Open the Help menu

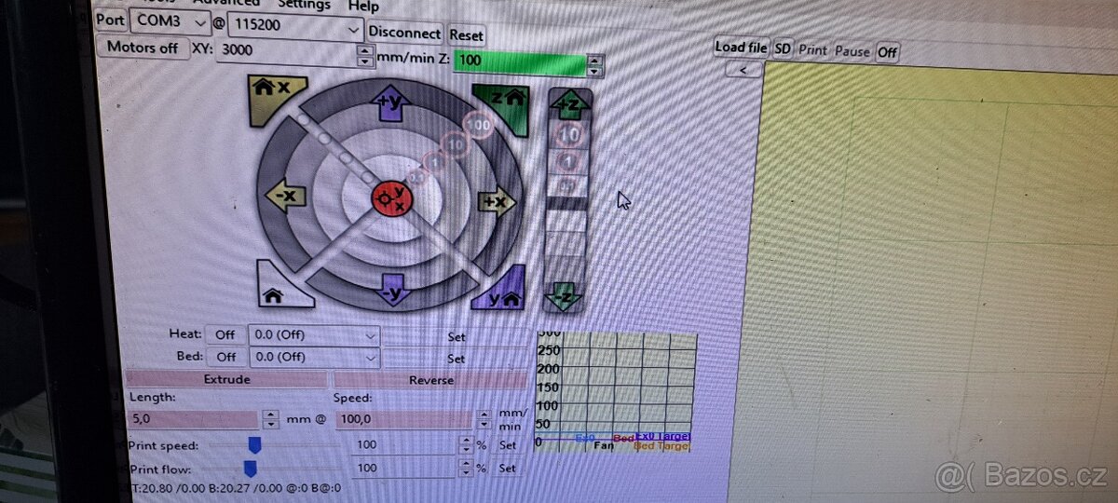point(363,6)
